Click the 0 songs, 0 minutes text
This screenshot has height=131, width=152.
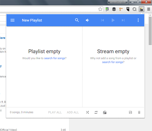(22, 112)
